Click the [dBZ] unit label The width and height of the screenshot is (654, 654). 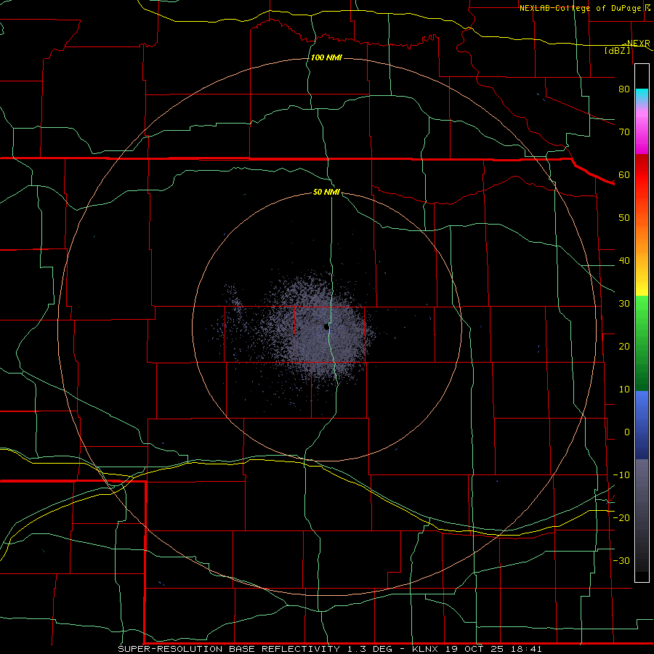point(617,50)
